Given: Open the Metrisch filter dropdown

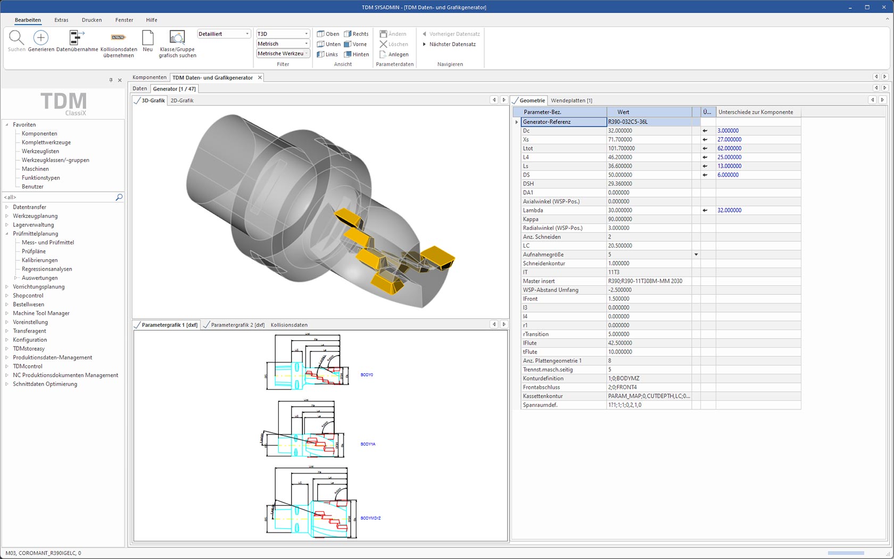Looking at the screenshot, I should click(307, 44).
